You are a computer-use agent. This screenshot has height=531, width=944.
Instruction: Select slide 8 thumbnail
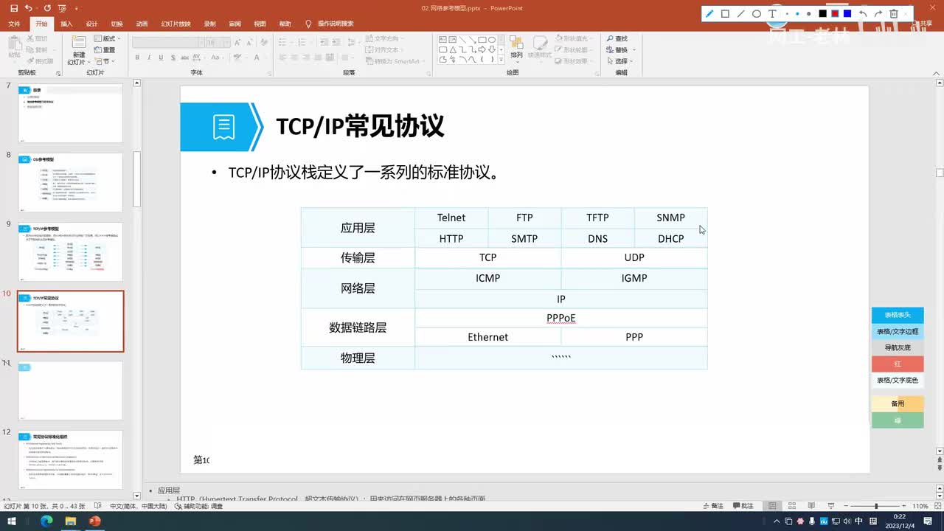click(x=70, y=182)
